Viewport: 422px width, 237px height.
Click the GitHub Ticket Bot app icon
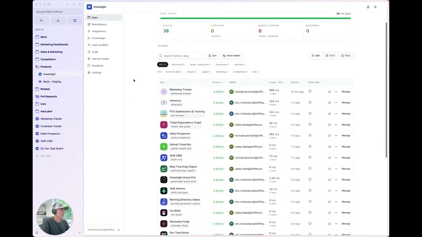(x=164, y=146)
